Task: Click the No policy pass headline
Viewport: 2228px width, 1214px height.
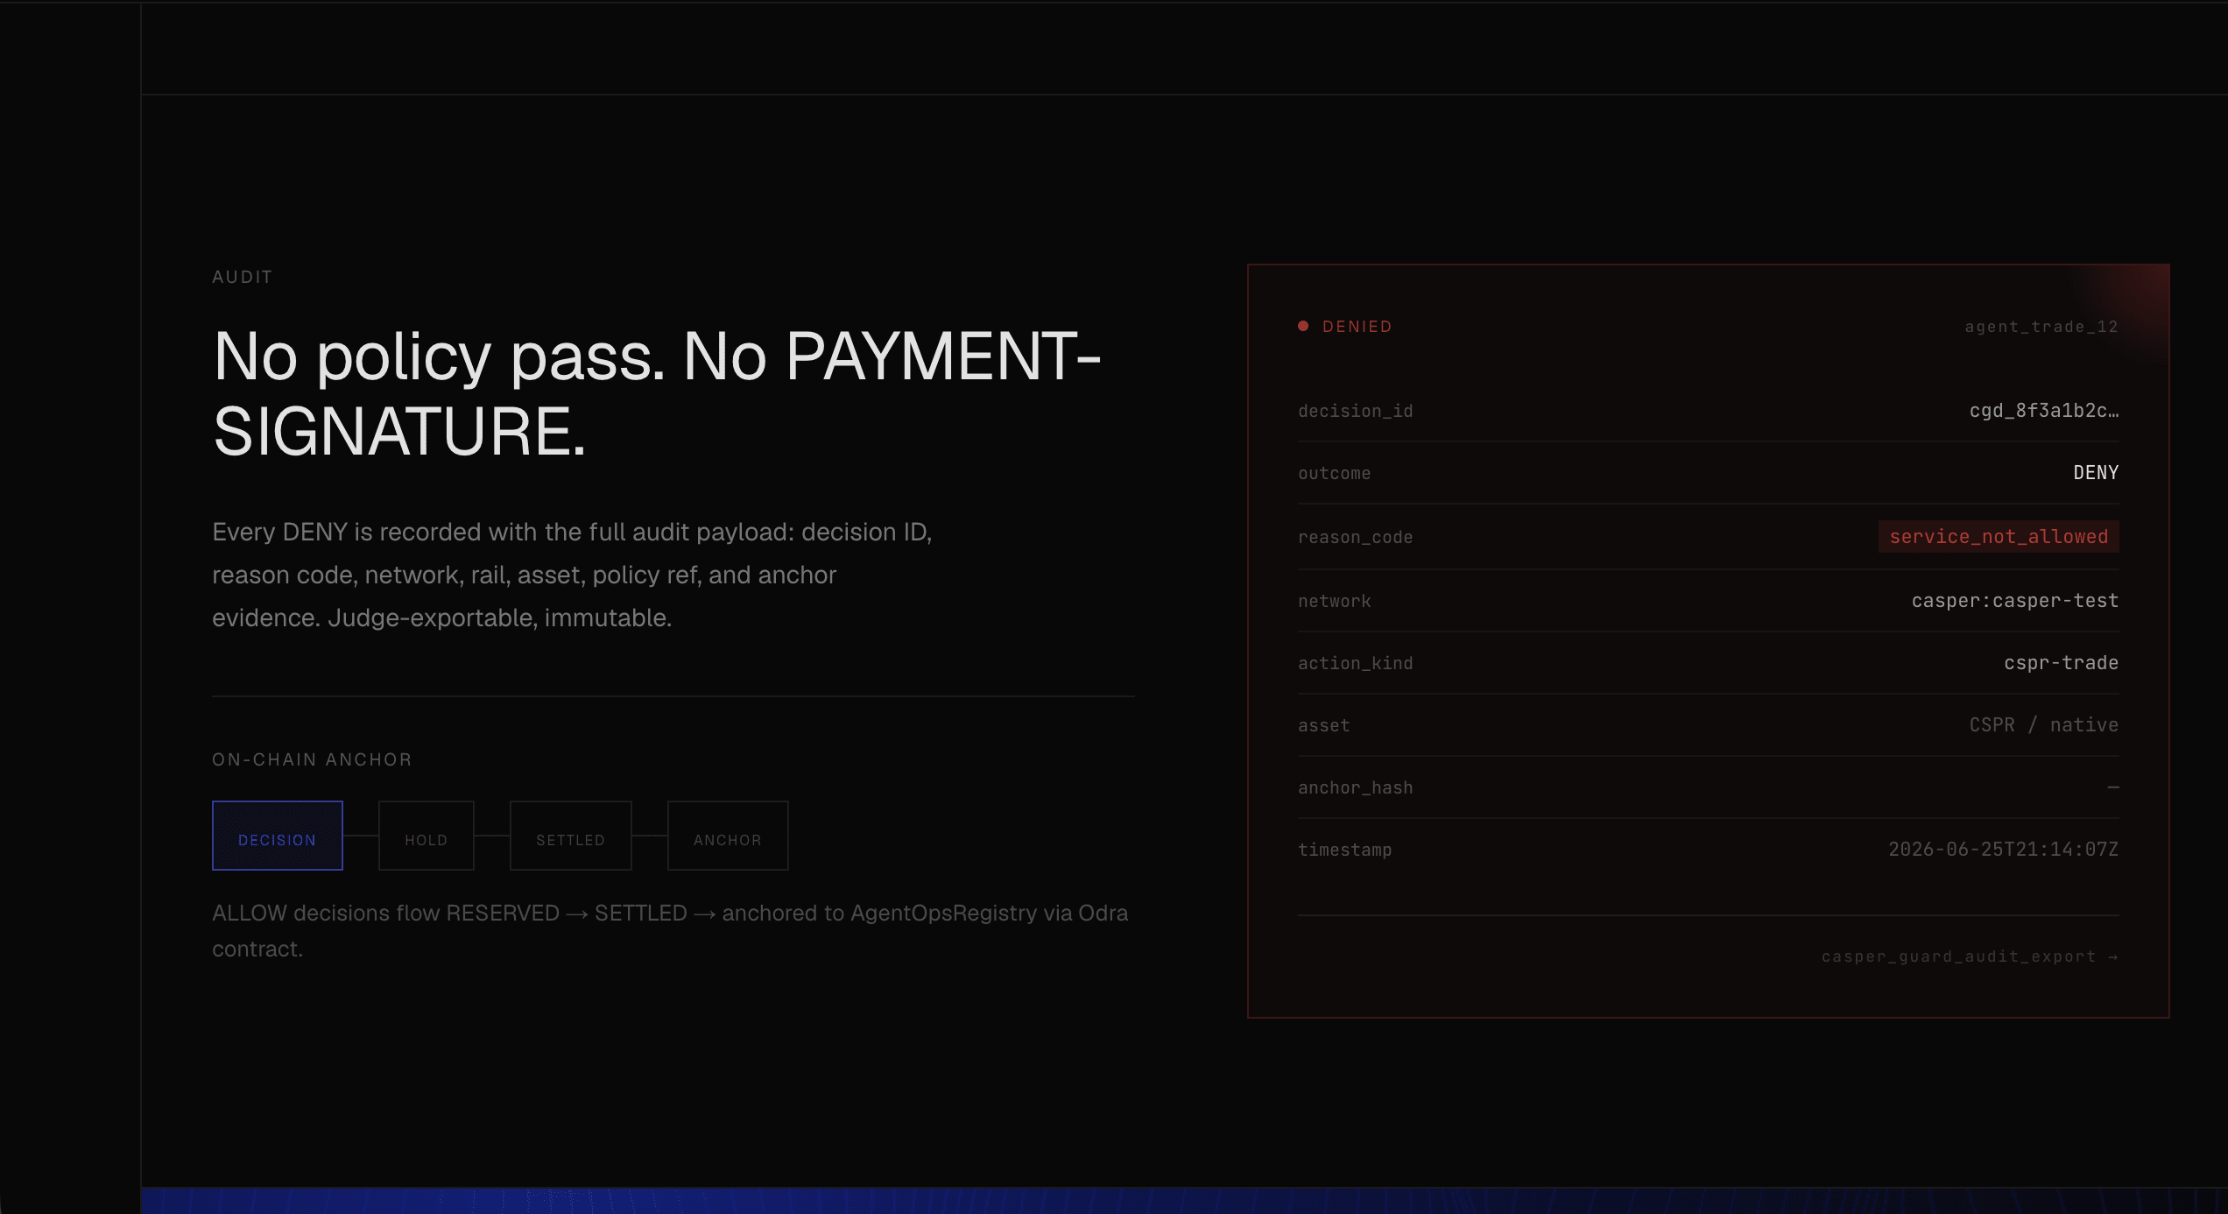Action: pyautogui.click(x=657, y=394)
